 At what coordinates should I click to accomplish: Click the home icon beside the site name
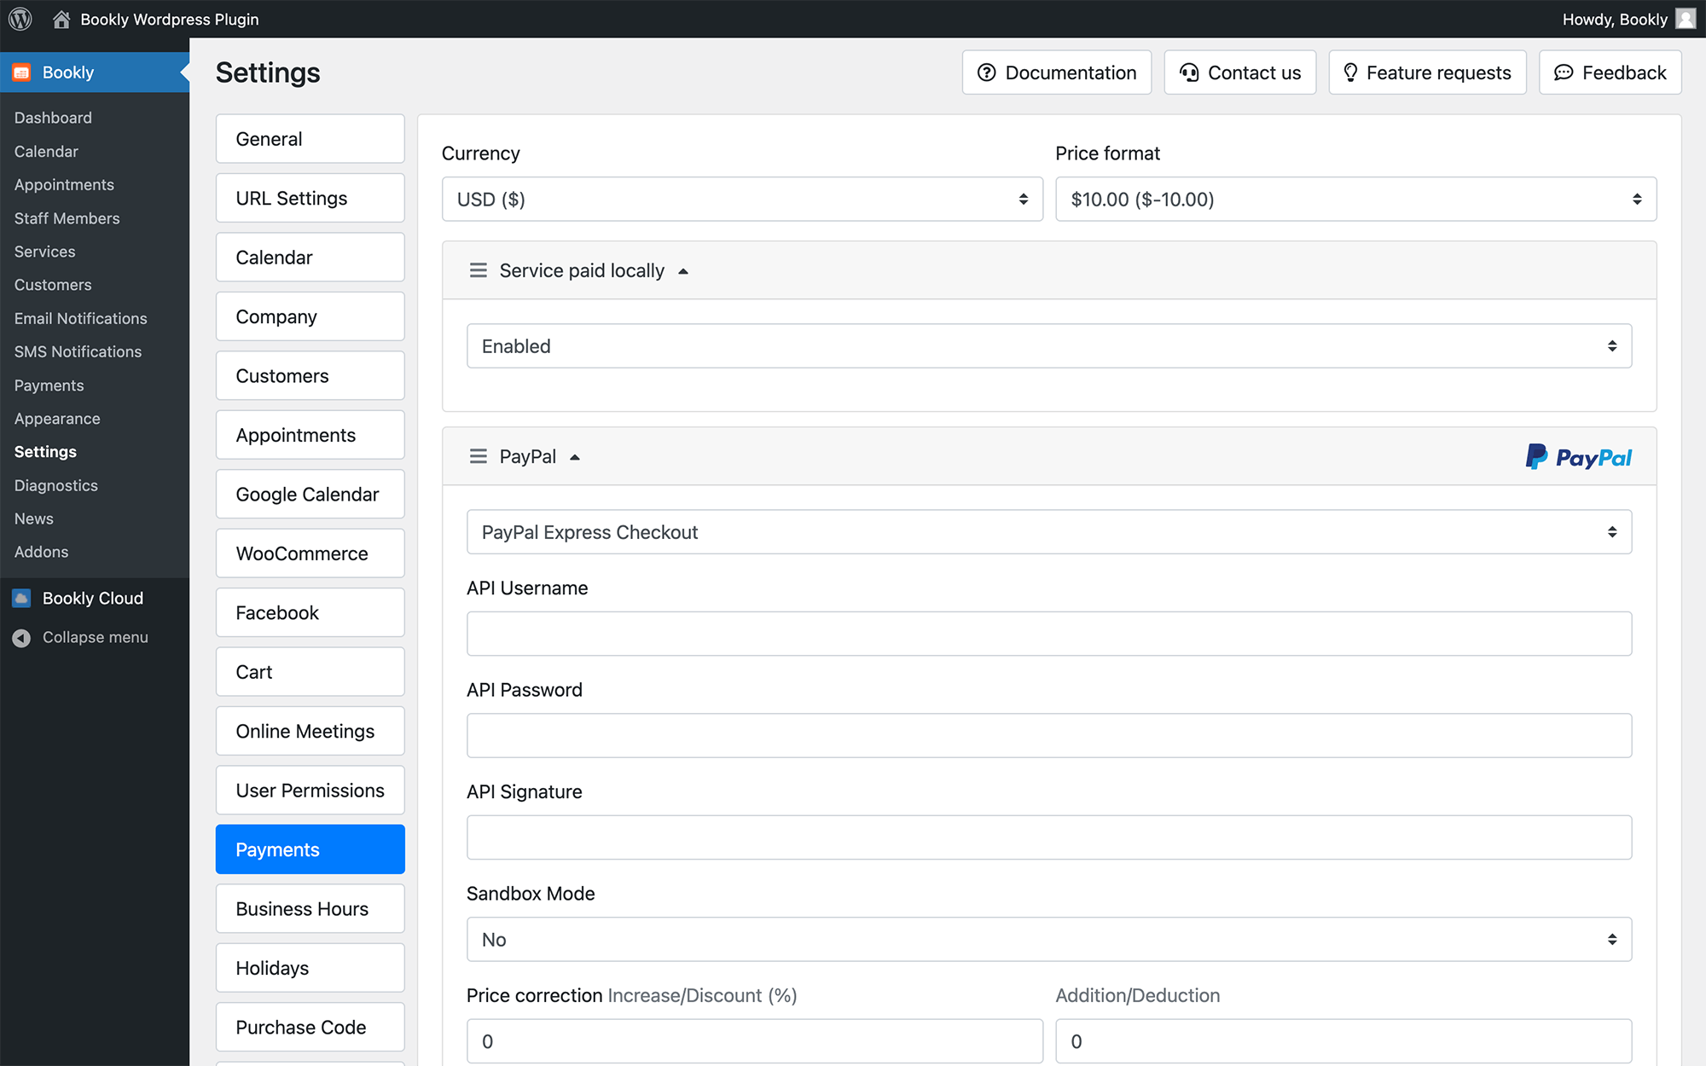(61, 19)
